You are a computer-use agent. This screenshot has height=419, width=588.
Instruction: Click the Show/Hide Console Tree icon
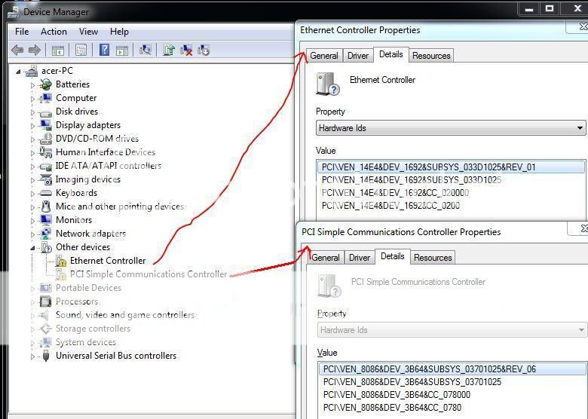tap(58, 50)
